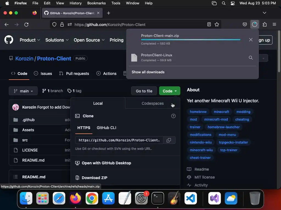Screen dimensions: 281x210
Task: Click the site padlock icon
Action: (x=62, y=24)
